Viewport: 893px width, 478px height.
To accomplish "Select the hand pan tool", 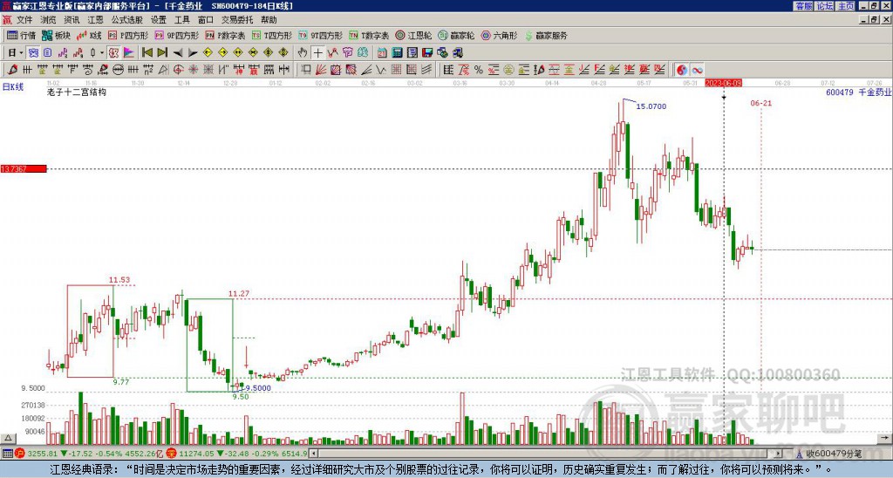I will [x=303, y=52].
